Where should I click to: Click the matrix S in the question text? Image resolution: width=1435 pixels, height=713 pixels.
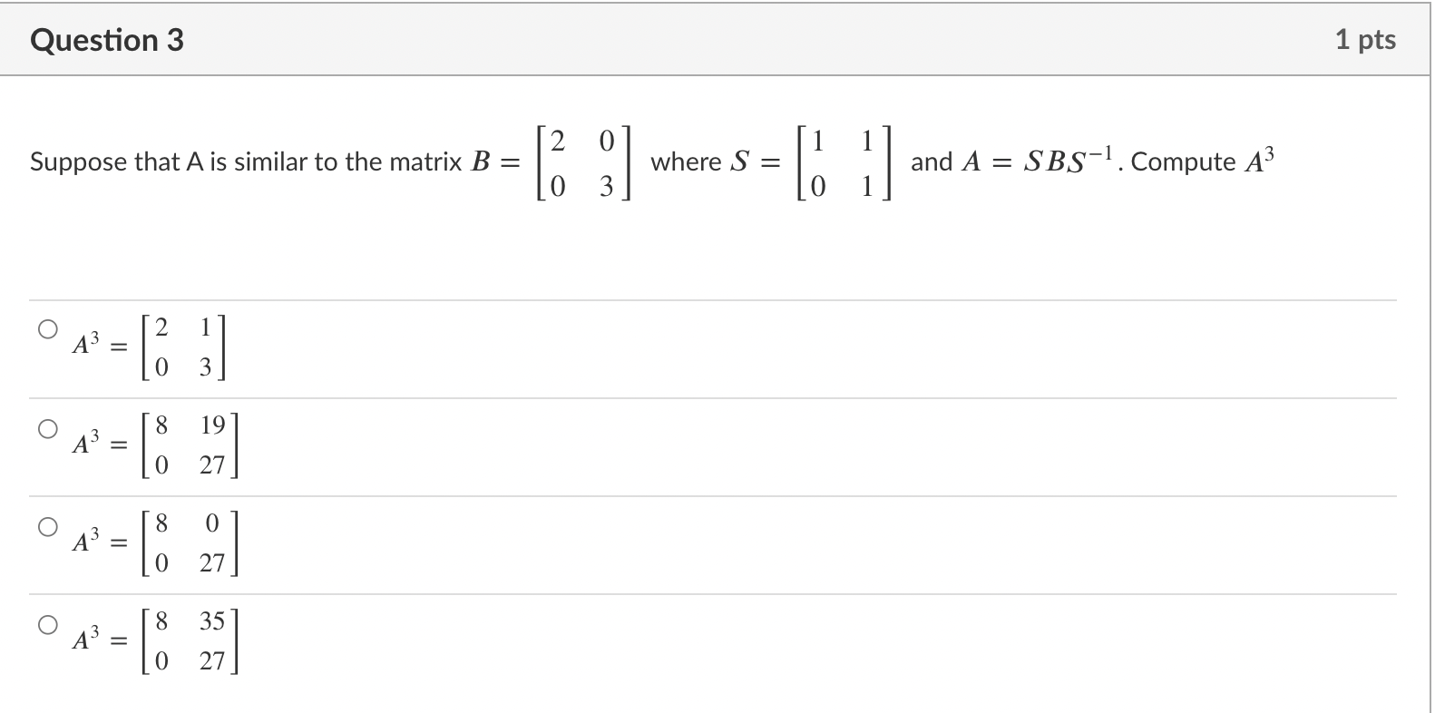842,163
